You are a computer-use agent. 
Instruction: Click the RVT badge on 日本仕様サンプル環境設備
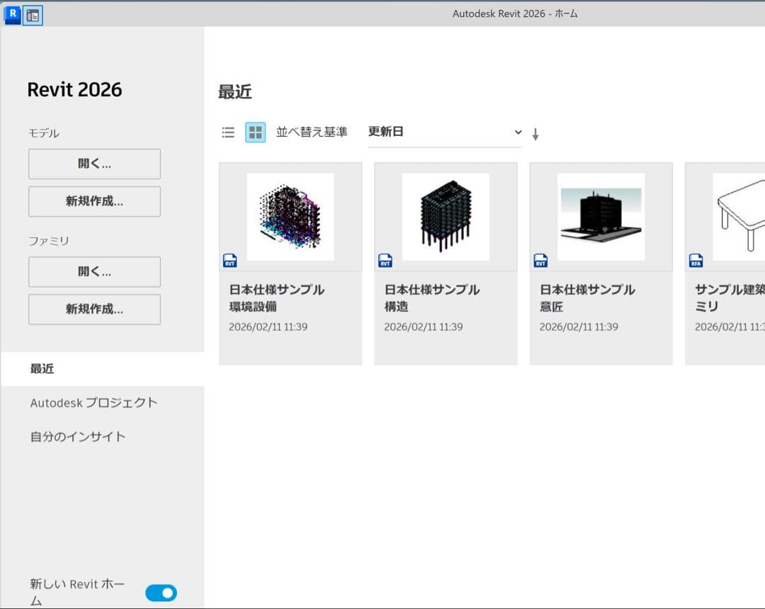point(229,261)
